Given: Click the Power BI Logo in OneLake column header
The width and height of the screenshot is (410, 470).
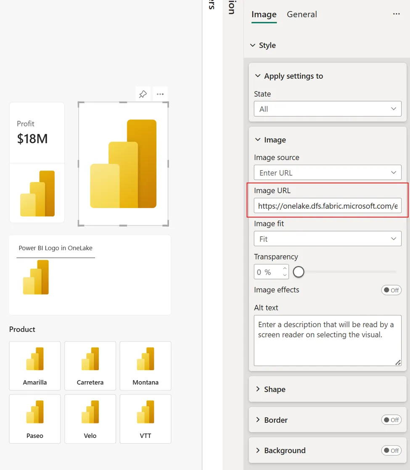Looking at the screenshot, I should pos(56,248).
